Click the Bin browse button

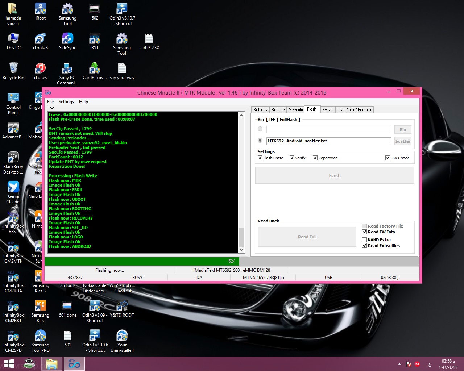(403, 130)
